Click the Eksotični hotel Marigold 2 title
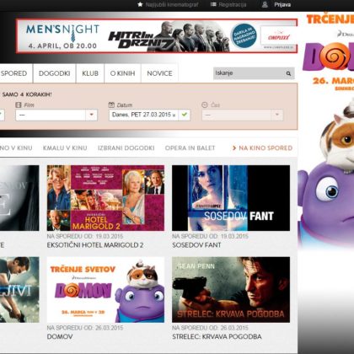This screenshot has width=354, height=354. [95, 245]
